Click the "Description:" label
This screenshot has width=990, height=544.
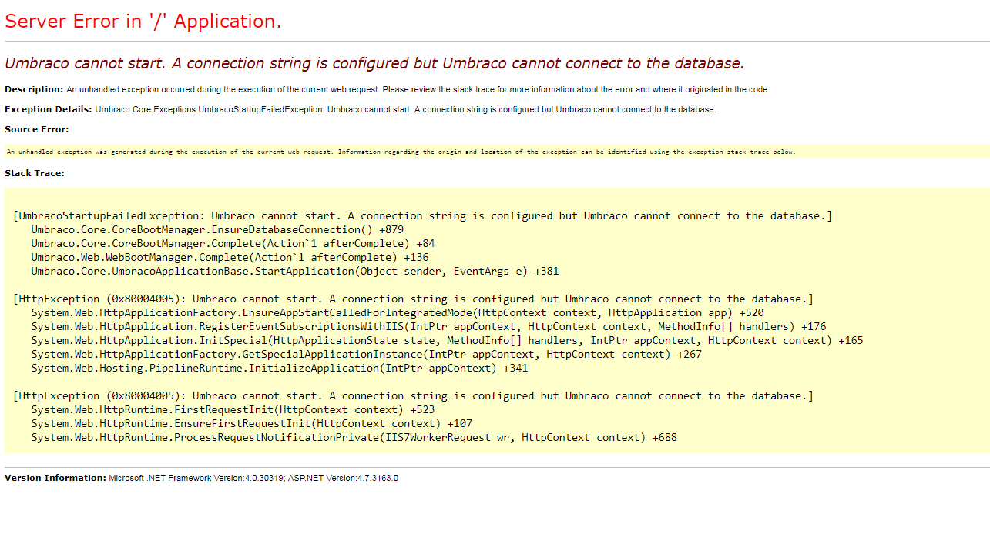tap(34, 89)
